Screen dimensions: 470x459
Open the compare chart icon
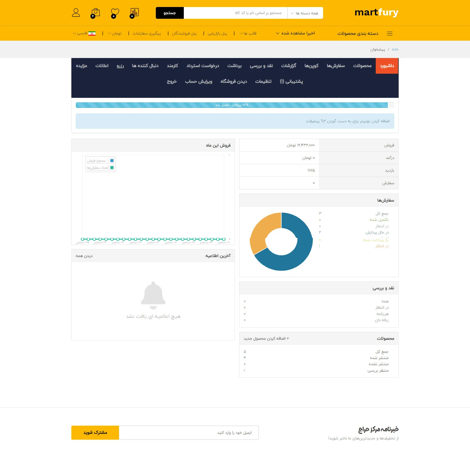tap(134, 13)
